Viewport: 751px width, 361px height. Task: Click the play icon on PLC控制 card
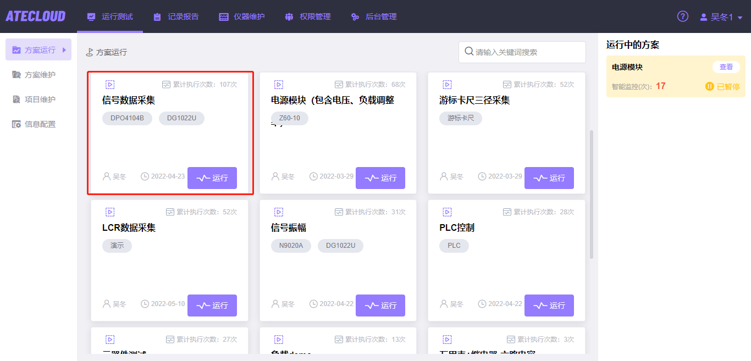coord(447,211)
